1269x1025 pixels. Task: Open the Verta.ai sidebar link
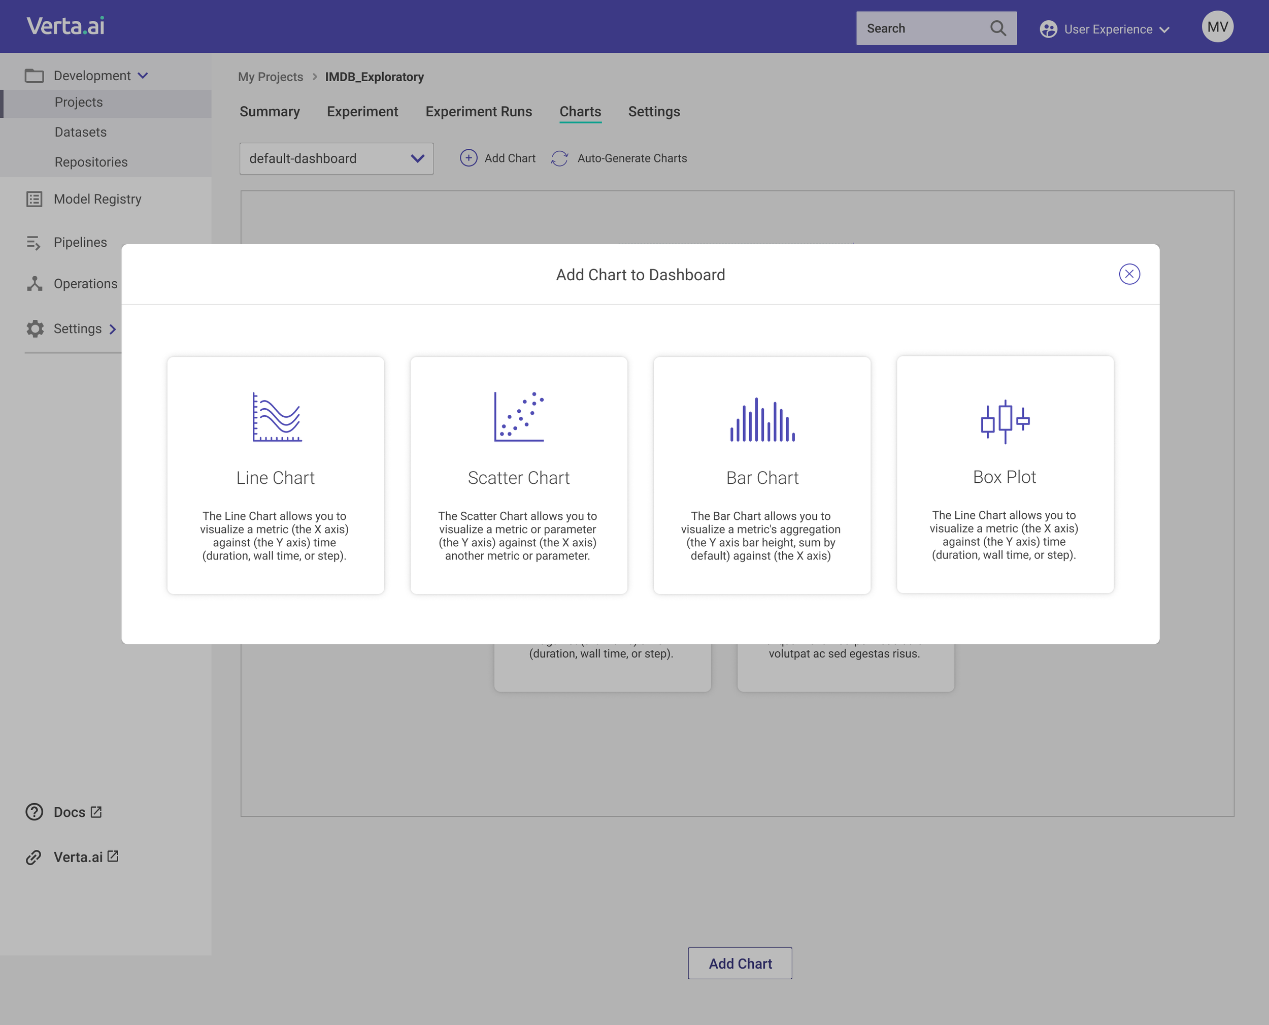[x=78, y=857]
